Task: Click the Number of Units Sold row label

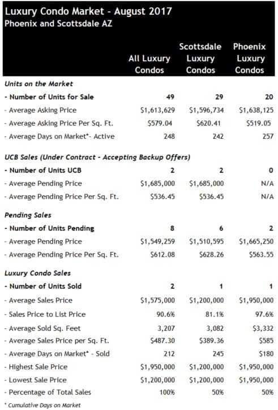Action: click(43, 287)
